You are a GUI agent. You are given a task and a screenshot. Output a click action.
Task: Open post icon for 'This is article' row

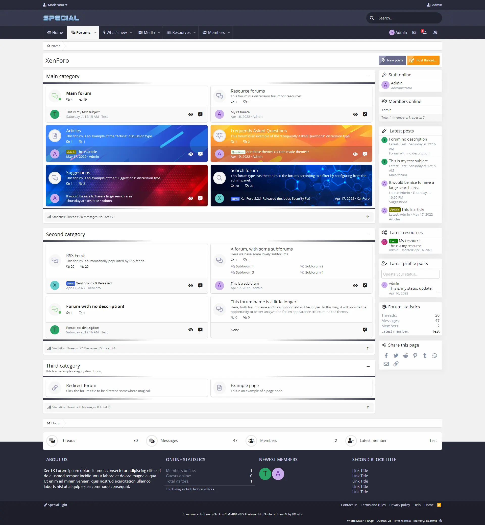200,154
